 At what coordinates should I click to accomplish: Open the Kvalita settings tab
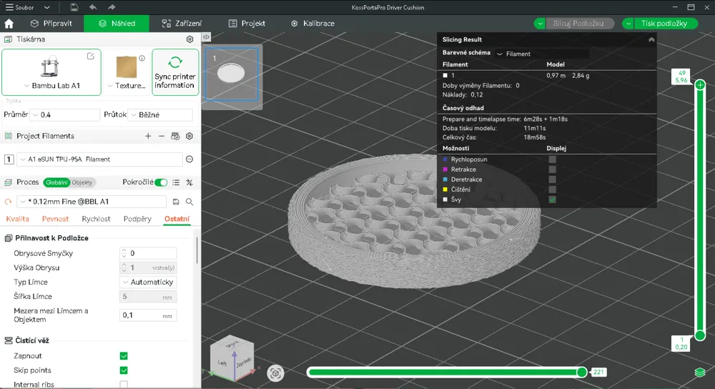coord(17,219)
